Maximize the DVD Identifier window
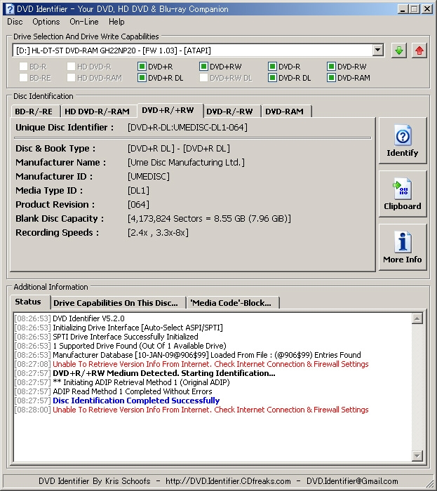The height and width of the screenshot is (491, 437). 414,8
